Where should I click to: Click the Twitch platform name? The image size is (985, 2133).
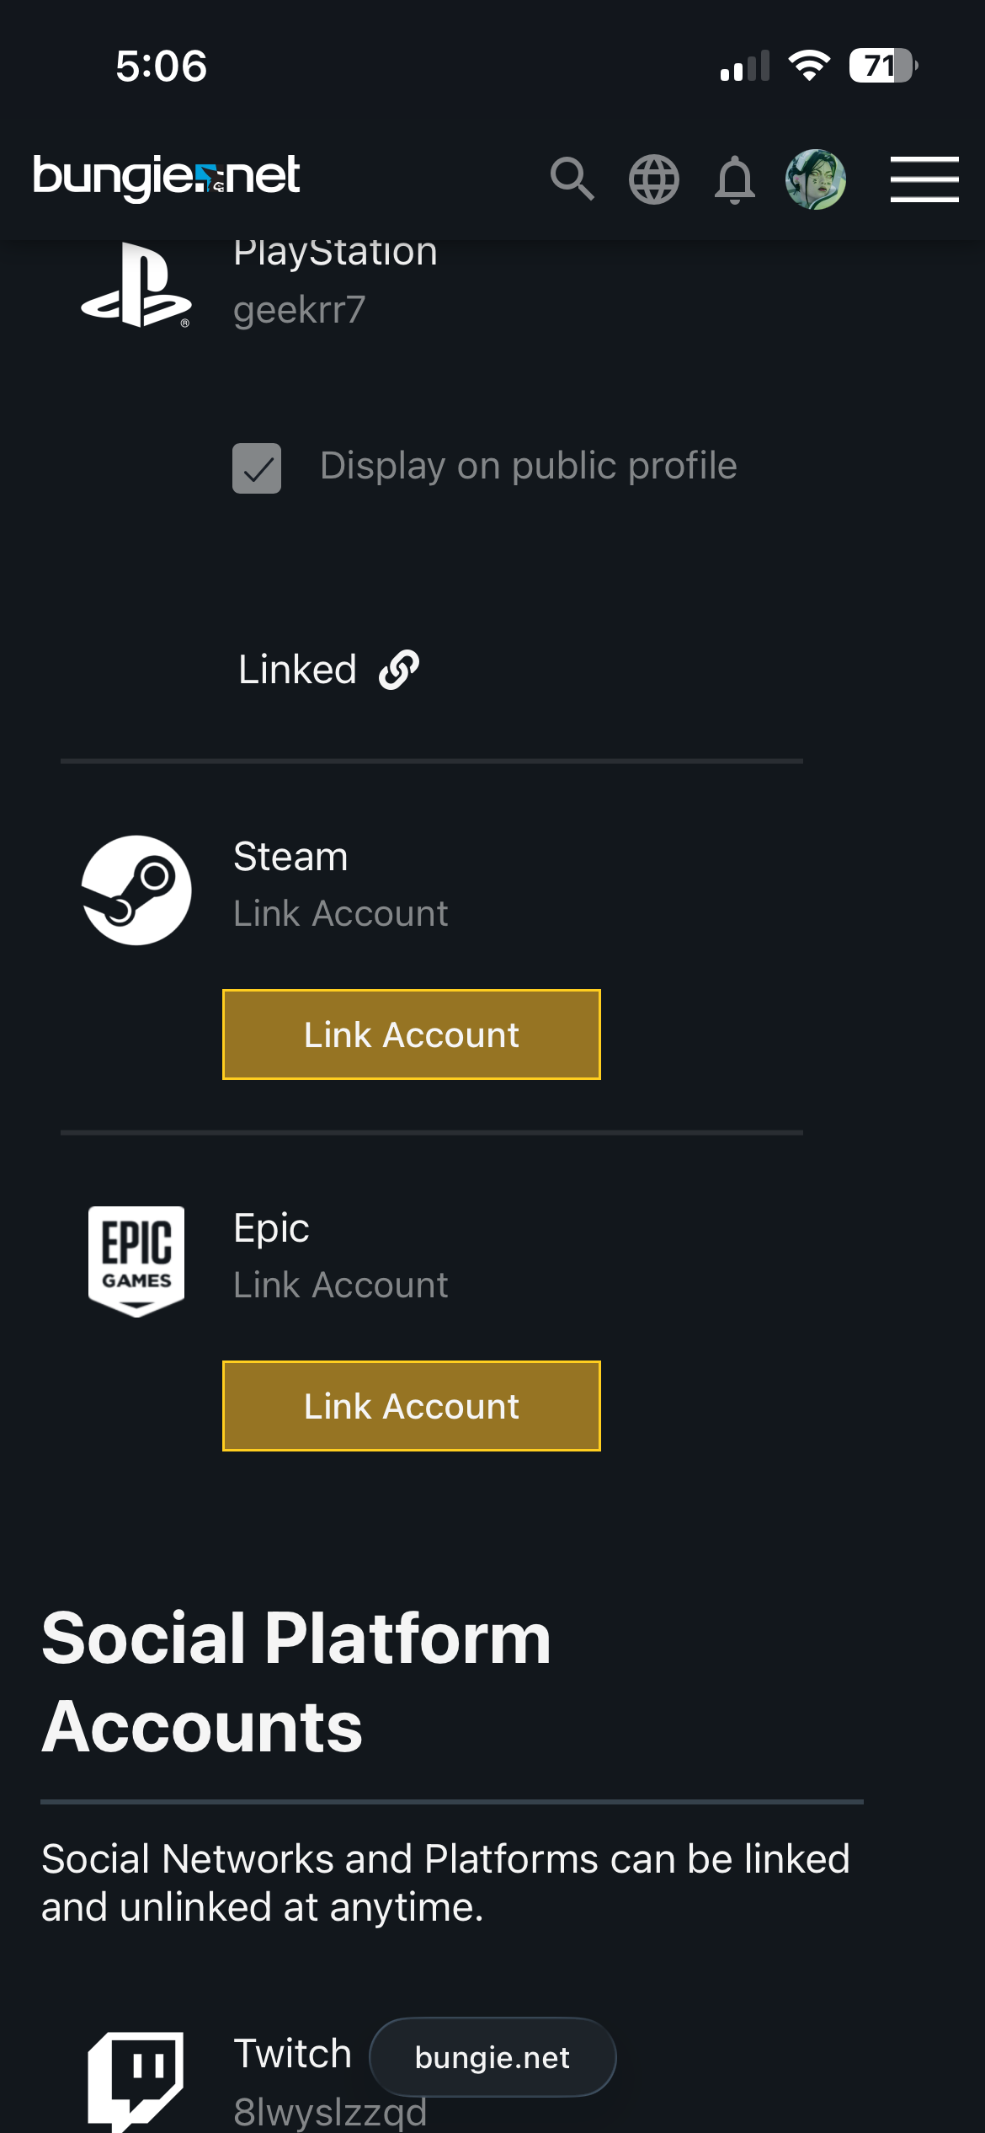click(x=292, y=2054)
